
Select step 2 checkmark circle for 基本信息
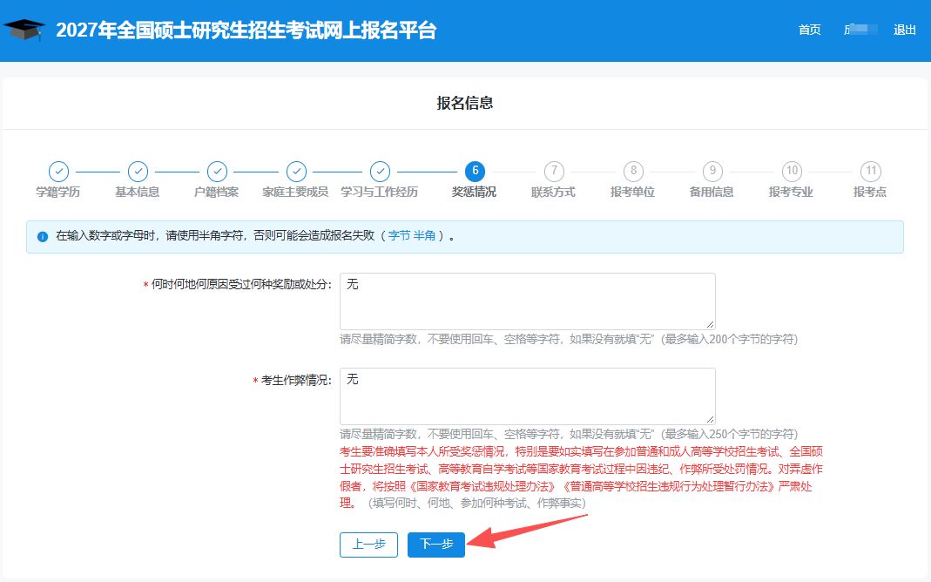click(x=138, y=172)
